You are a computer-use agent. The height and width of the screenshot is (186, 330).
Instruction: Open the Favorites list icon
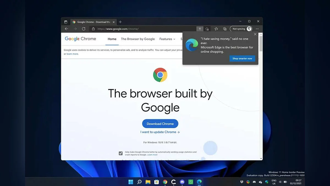click(216, 29)
